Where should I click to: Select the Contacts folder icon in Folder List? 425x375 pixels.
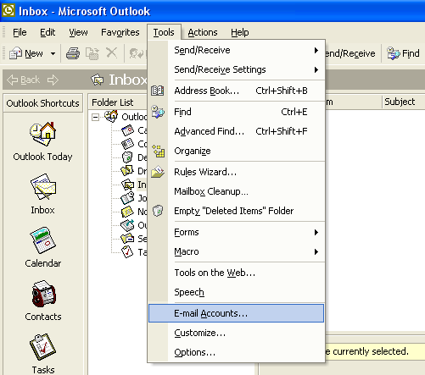pyautogui.click(x=127, y=144)
